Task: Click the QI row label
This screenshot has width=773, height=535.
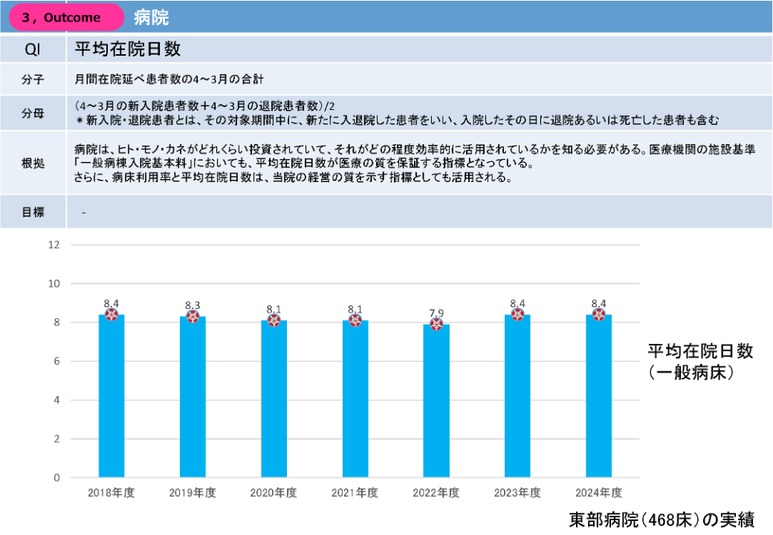Action: point(33,50)
